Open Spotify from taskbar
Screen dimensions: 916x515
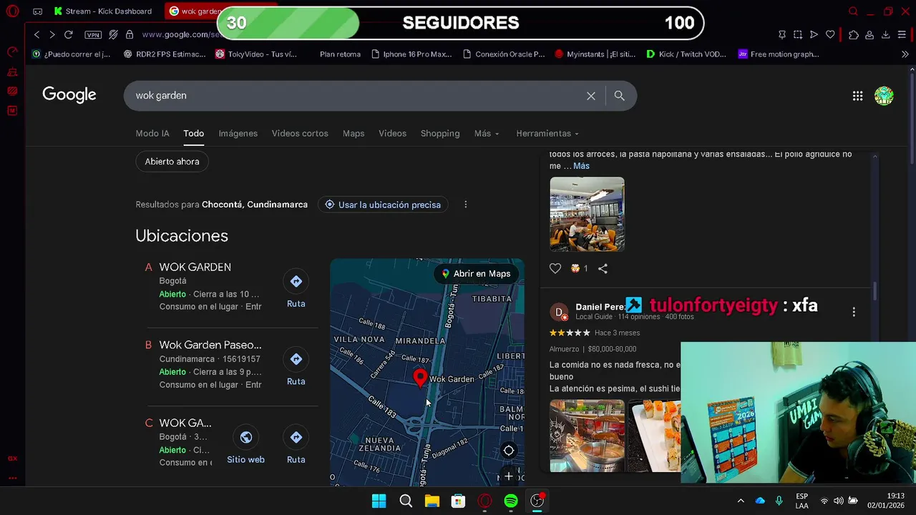tap(511, 501)
